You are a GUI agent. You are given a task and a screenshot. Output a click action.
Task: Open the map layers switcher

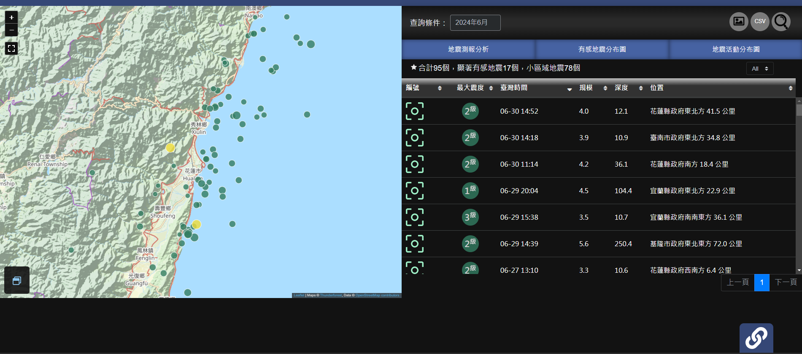(17, 280)
